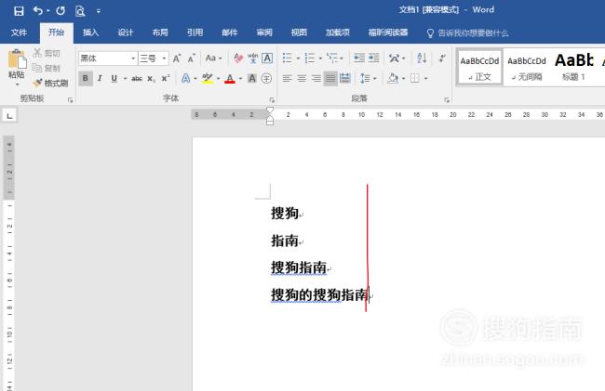Open print preview from the quick access toolbar
Screen dimensions: 605x391
pos(80,11)
